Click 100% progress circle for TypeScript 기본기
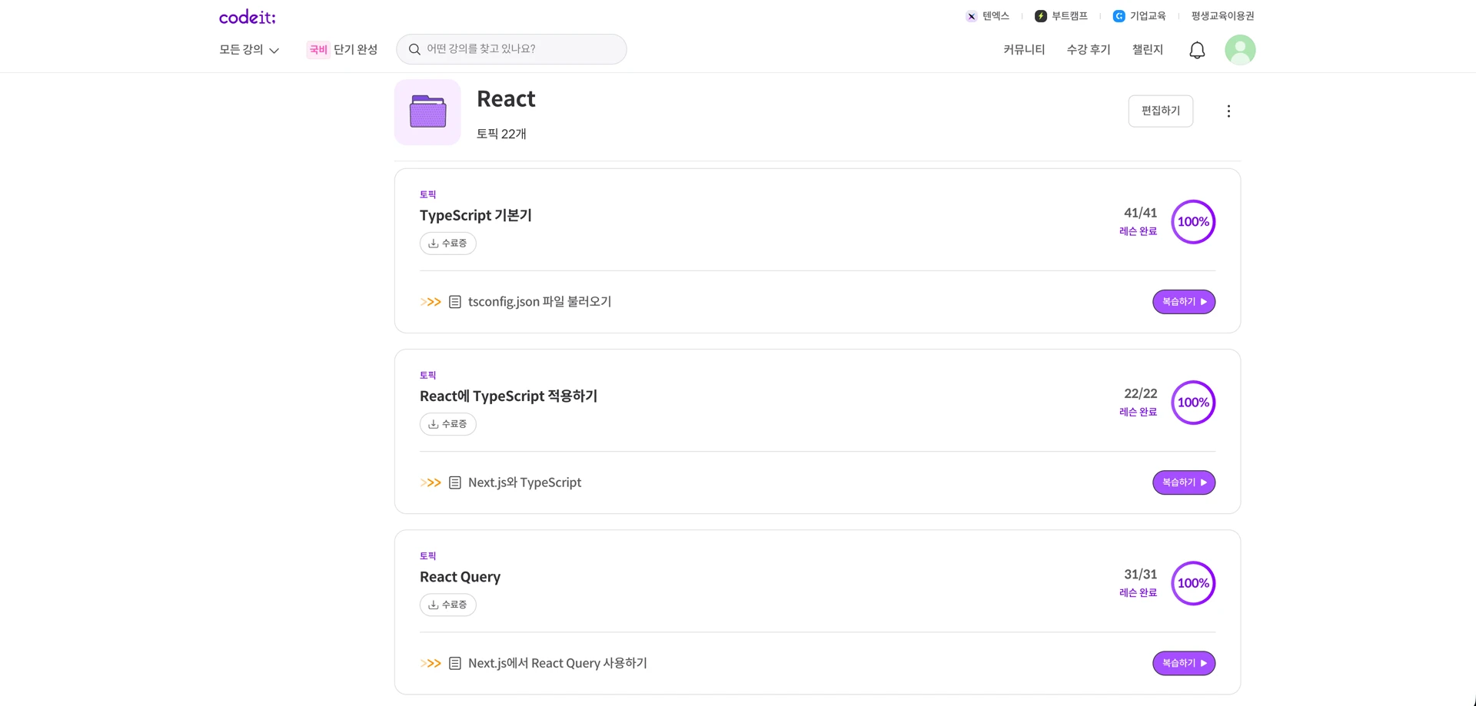1476x706 pixels. [x=1193, y=222]
